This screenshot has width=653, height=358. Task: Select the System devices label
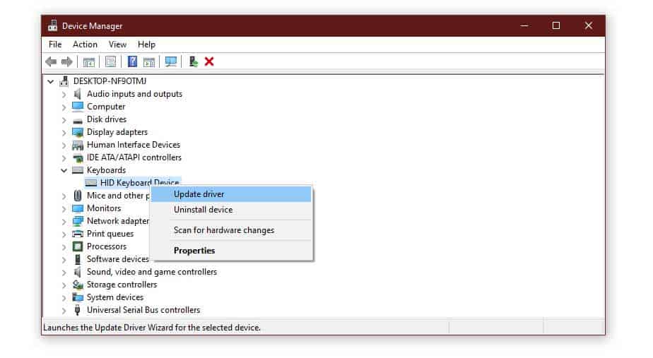[115, 297]
